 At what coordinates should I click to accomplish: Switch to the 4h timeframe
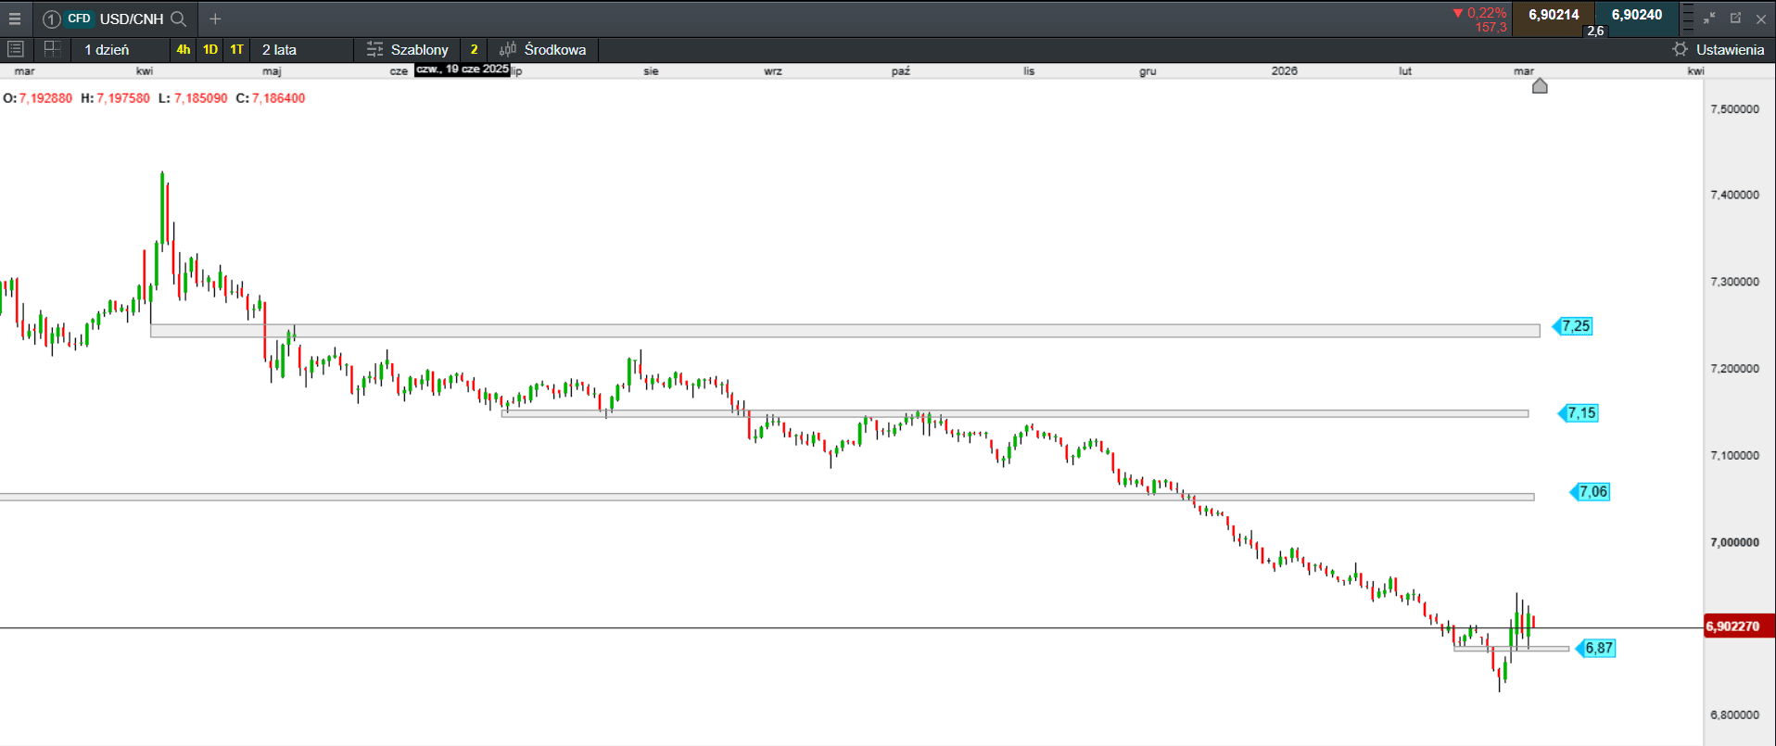(x=184, y=49)
